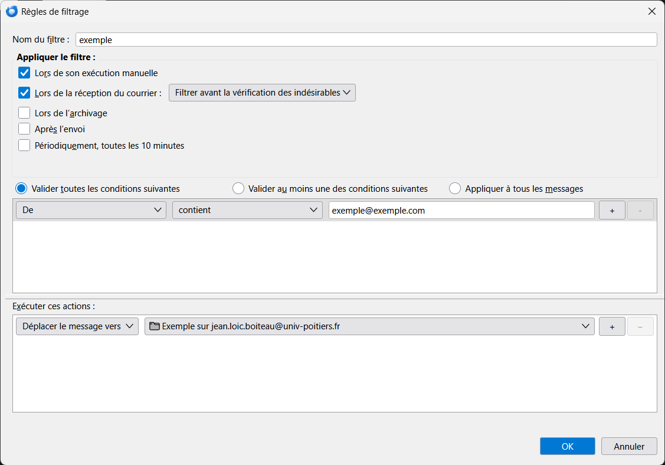665x465 pixels.
Task: Click the + button to add a condition
Action: 611,209
